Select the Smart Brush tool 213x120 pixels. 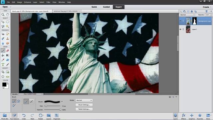click(3, 39)
